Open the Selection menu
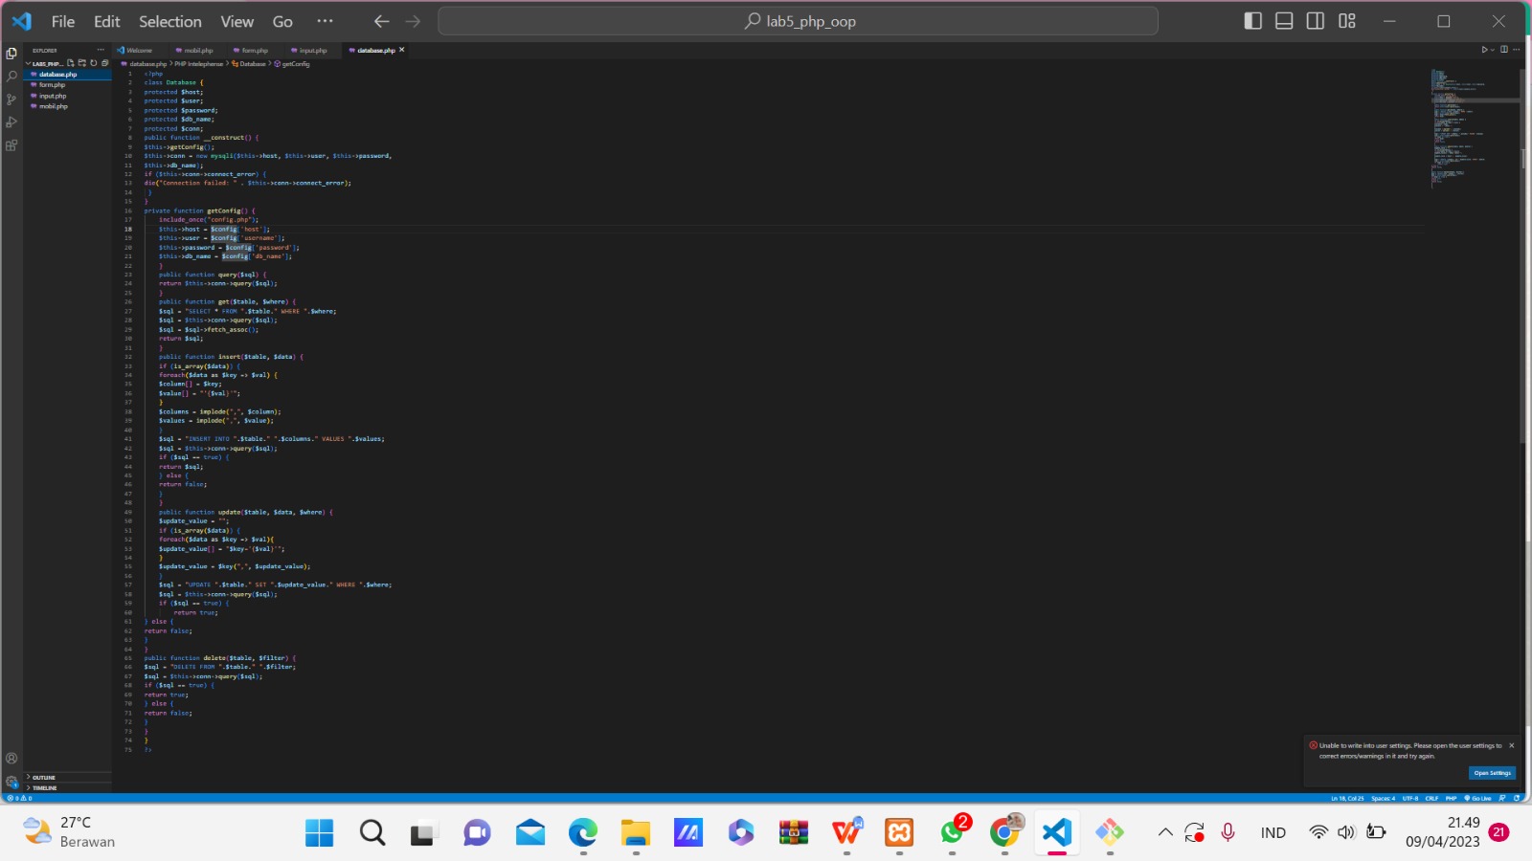The width and height of the screenshot is (1532, 861). pos(169,21)
